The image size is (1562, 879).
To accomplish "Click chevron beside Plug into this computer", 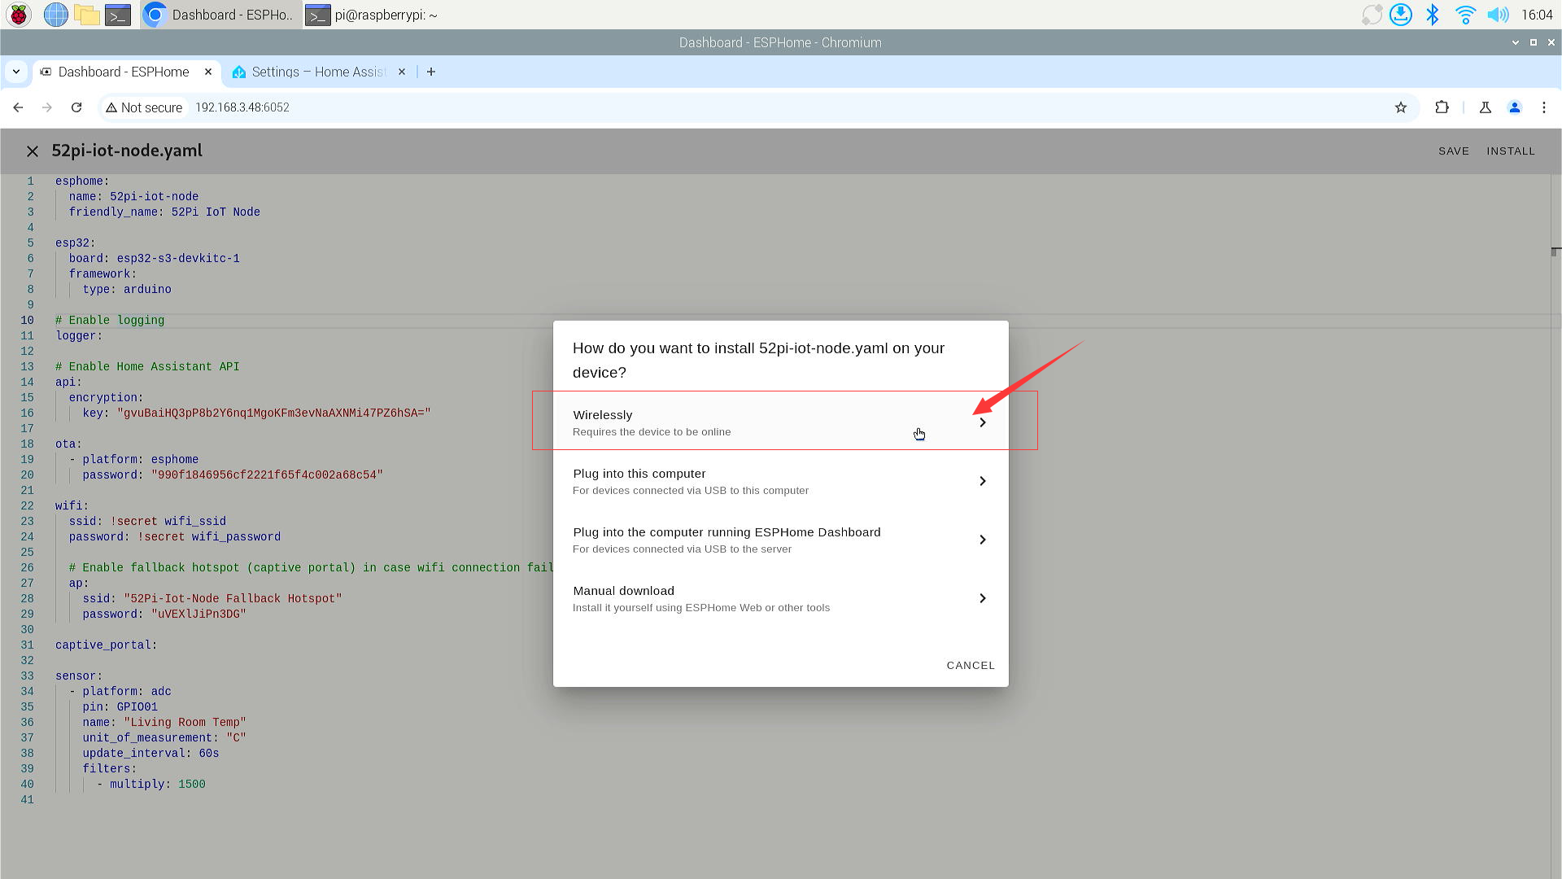I will (x=982, y=481).
